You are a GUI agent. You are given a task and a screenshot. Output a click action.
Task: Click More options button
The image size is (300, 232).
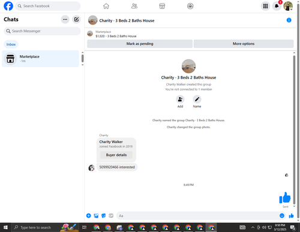244,44
